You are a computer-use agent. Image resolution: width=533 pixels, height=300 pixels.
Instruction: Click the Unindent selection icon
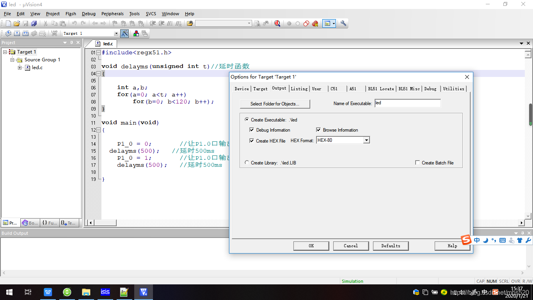[x=161, y=23]
